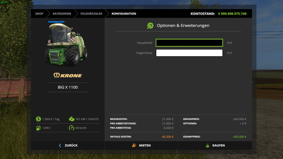
Task: Click the back arrow icon next to Zurück
Action: [60, 145]
